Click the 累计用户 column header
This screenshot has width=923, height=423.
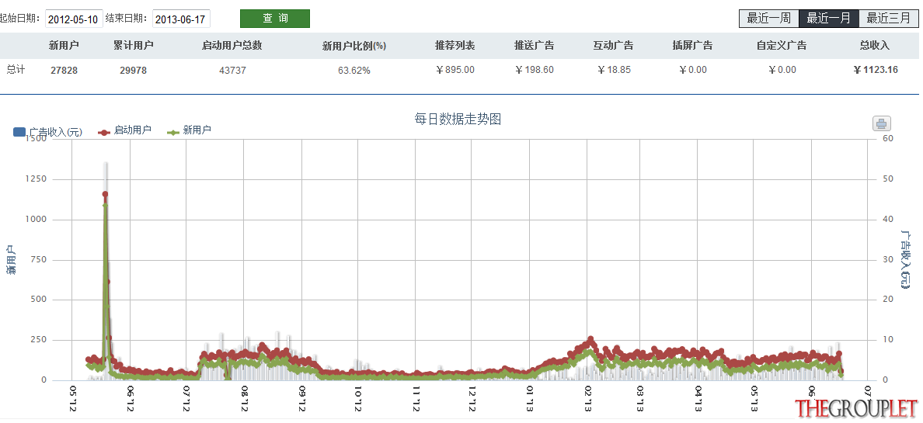(x=134, y=45)
